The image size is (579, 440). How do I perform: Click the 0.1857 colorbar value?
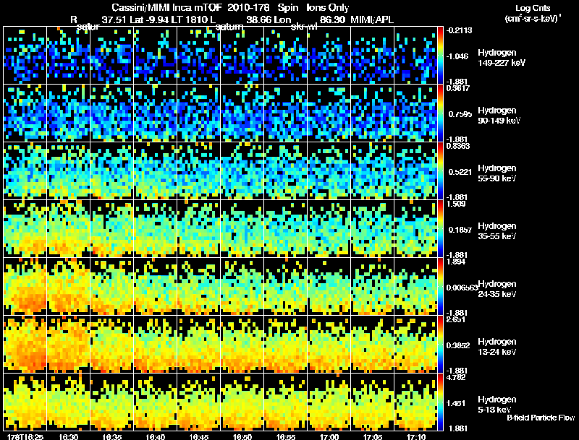(x=460, y=230)
